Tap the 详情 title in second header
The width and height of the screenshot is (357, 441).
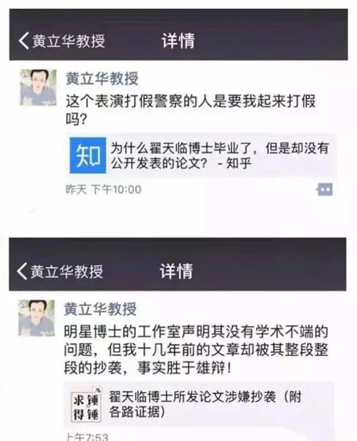pyautogui.click(x=176, y=271)
